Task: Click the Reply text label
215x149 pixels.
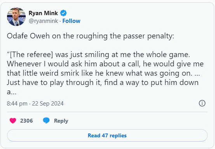Action: tap(61, 121)
